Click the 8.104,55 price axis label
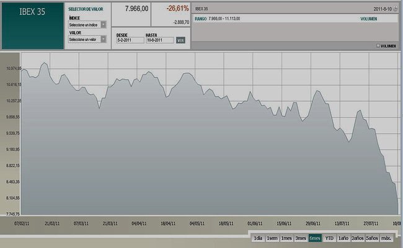 [13, 198]
